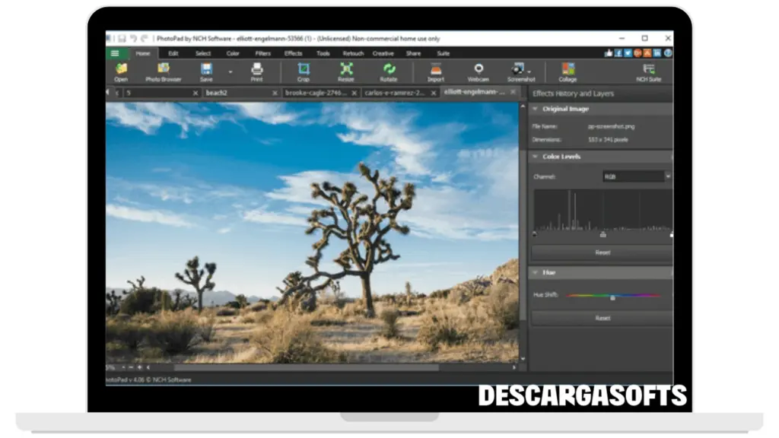
Task: Open the Webcam capture tool
Action: [478, 71]
